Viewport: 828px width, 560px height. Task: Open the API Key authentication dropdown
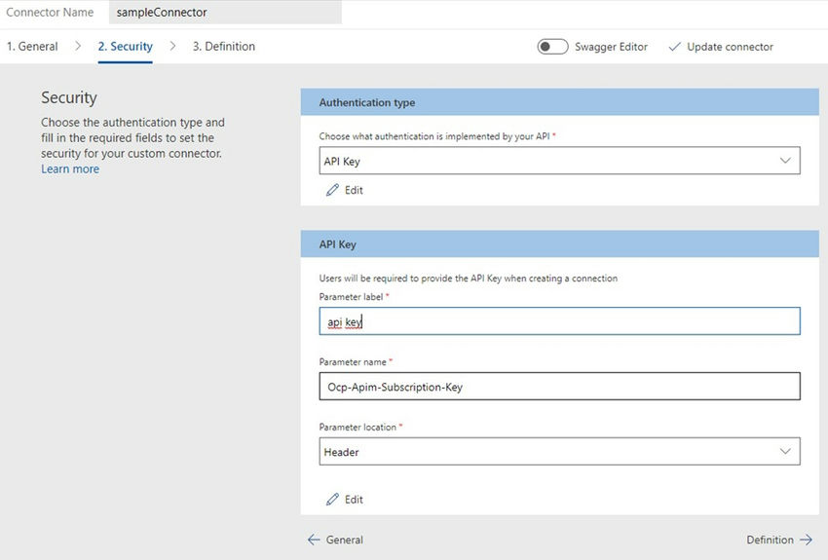[x=559, y=161]
